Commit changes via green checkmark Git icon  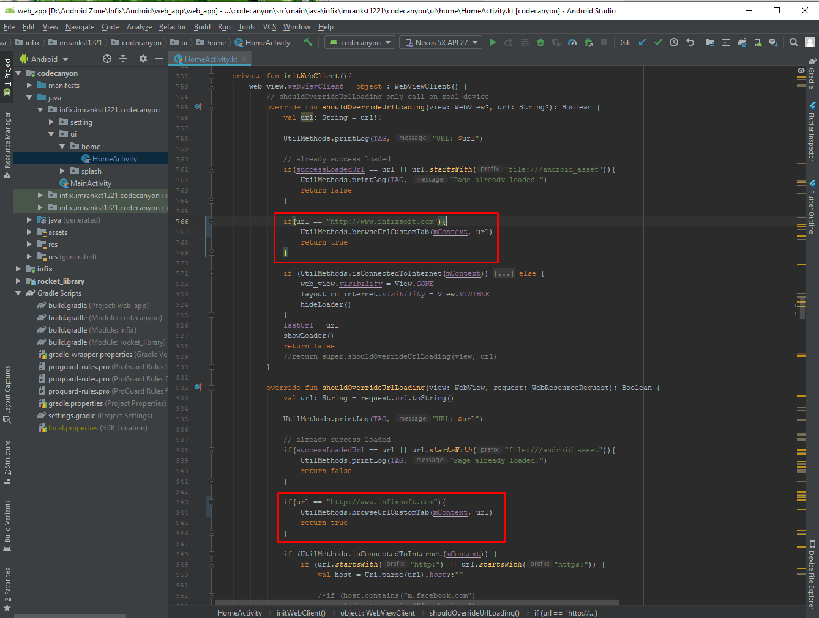pos(659,42)
